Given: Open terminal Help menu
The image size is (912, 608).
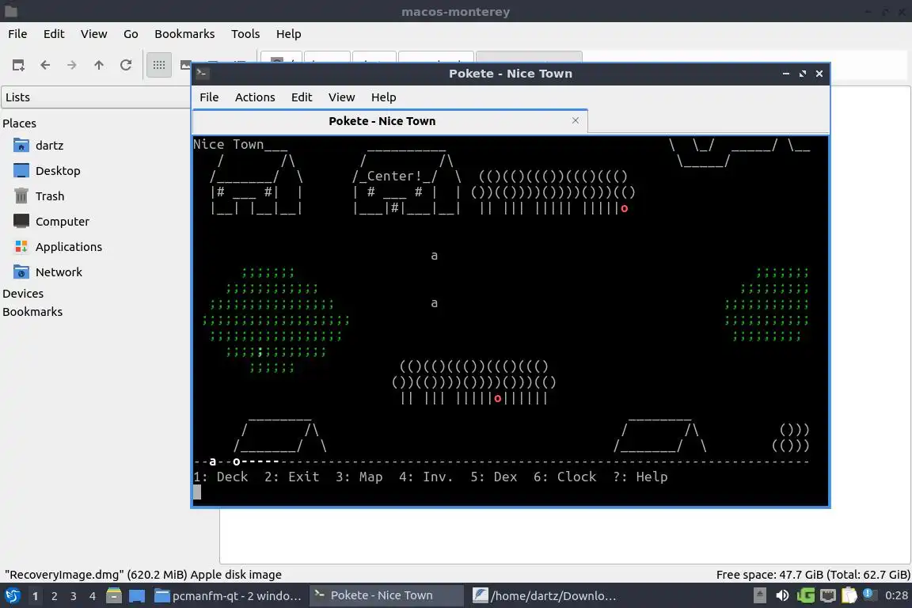Looking at the screenshot, I should [384, 97].
